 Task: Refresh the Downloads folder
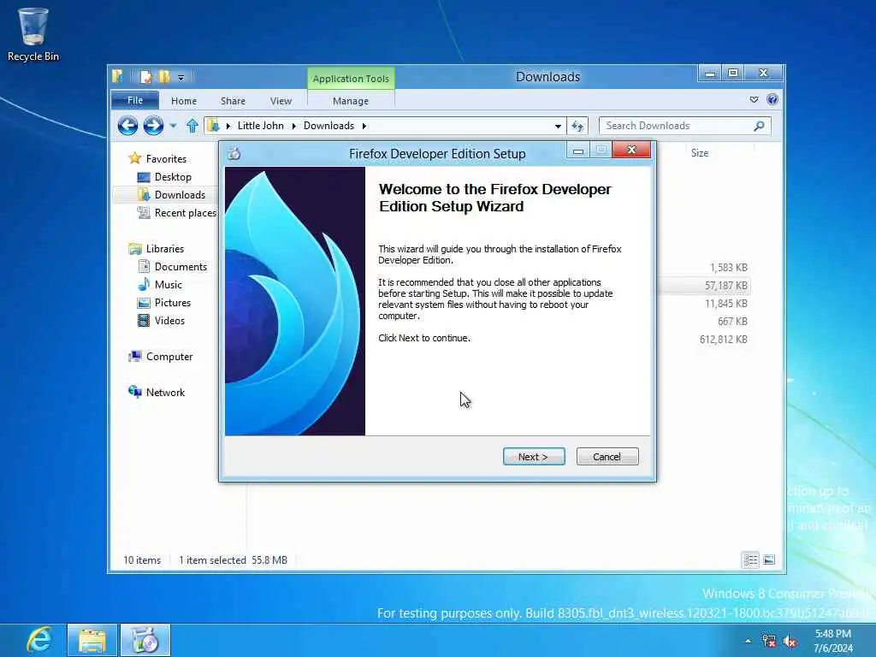[577, 127]
